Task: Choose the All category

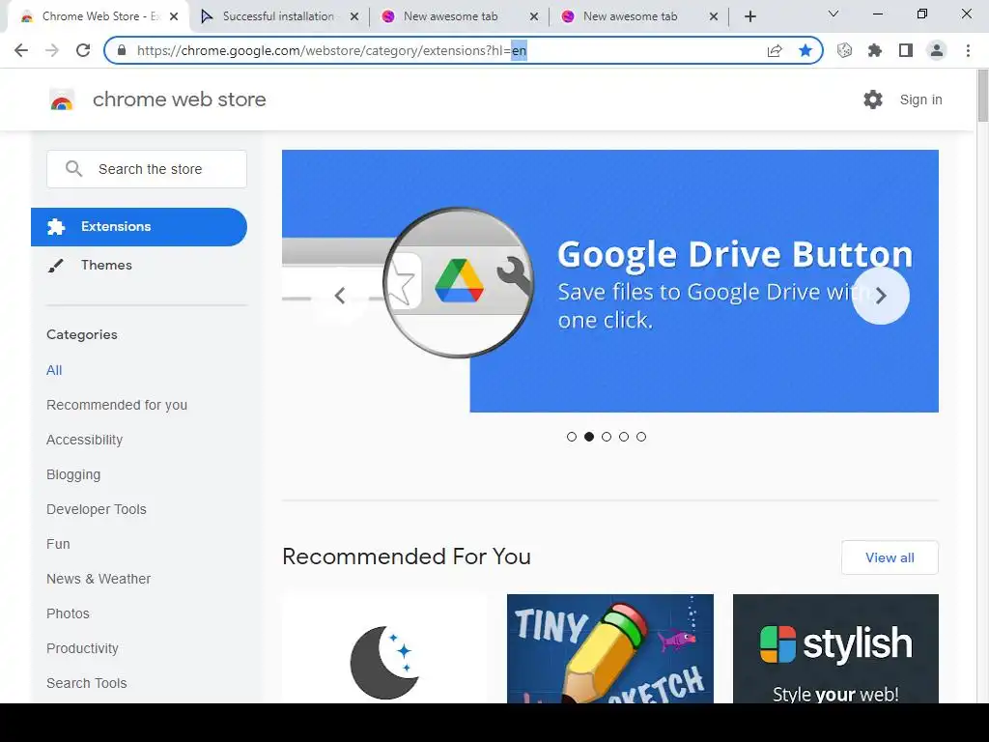Action: pos(54,370)
